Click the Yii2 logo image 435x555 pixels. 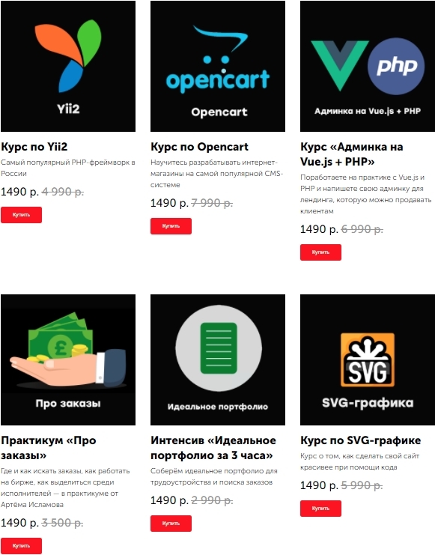68,56
